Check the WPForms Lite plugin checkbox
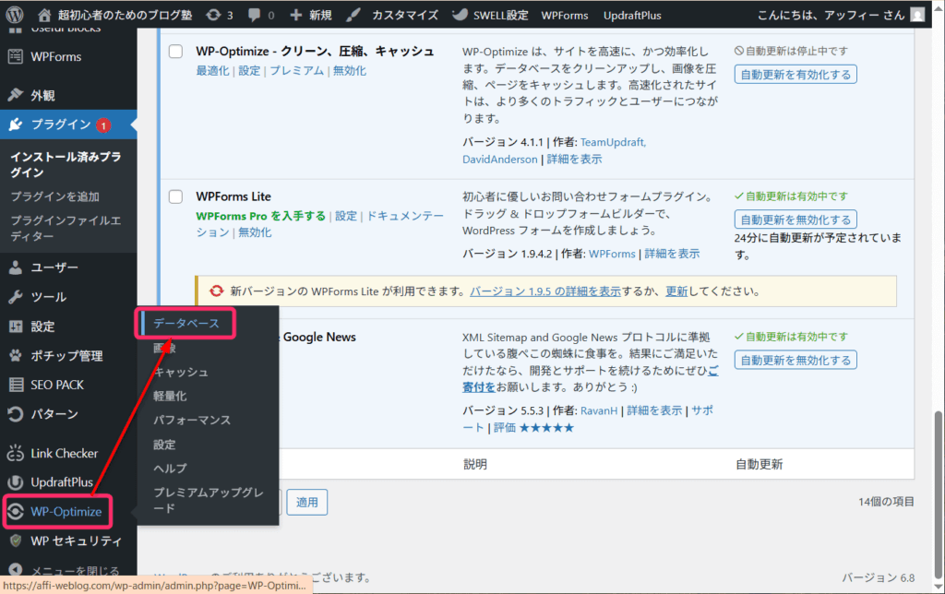 [175, 196]
